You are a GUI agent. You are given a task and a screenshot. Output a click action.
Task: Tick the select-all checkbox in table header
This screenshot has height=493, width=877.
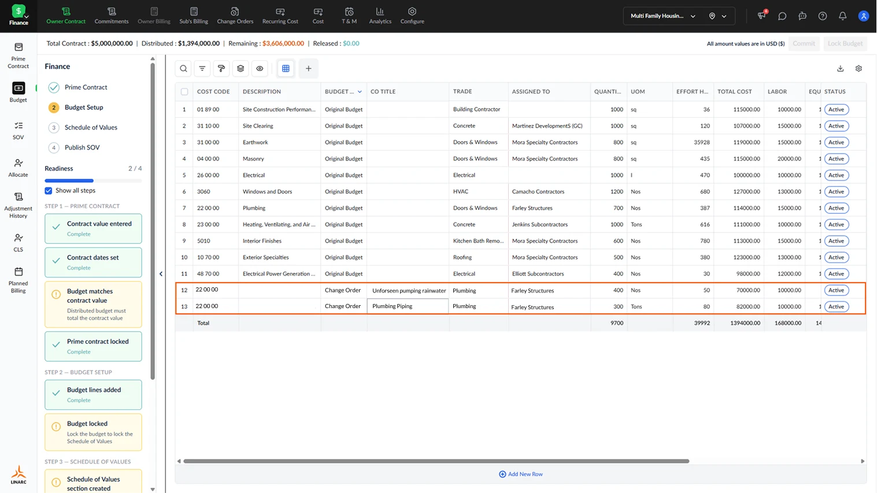point(184,91)
